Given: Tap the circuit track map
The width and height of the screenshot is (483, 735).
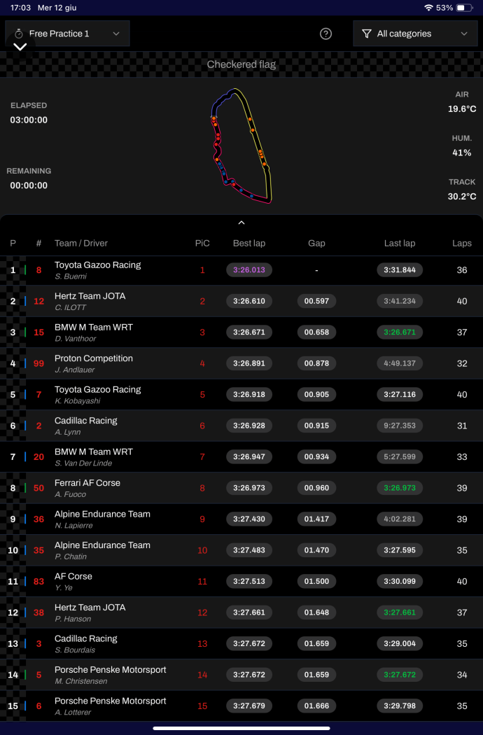Looking at the screenshot, I should (241, 146).
